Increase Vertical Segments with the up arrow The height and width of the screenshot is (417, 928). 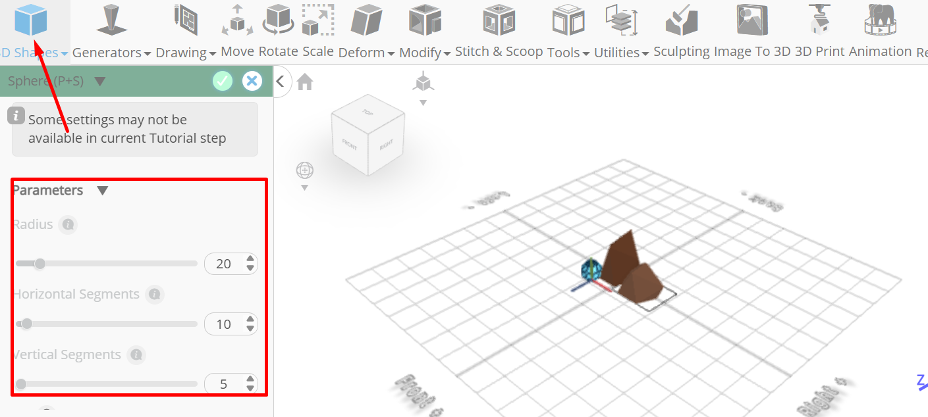(x=250, y=380)
